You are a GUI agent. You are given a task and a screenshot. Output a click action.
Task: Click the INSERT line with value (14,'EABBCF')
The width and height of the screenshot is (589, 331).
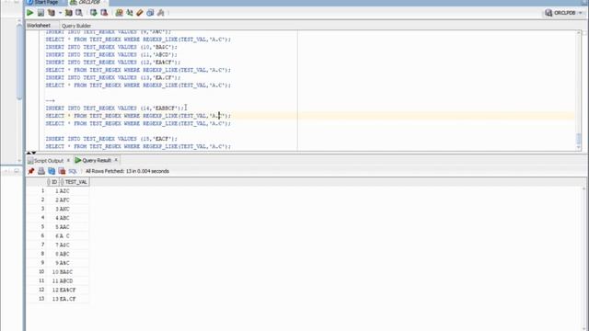click(114, 108)
